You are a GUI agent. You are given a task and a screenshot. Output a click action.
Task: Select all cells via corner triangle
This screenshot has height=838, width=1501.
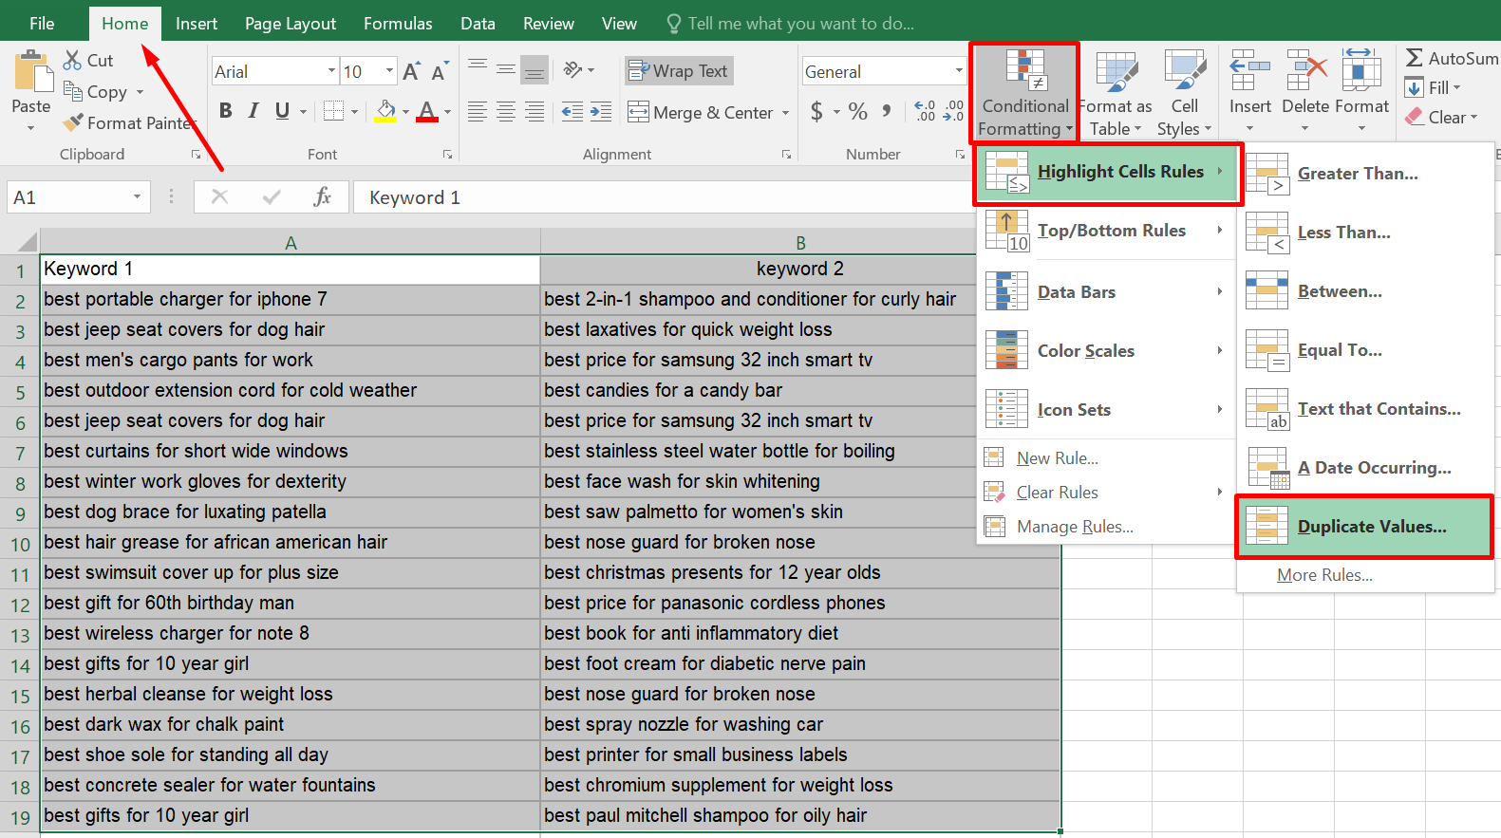point(27,241)
